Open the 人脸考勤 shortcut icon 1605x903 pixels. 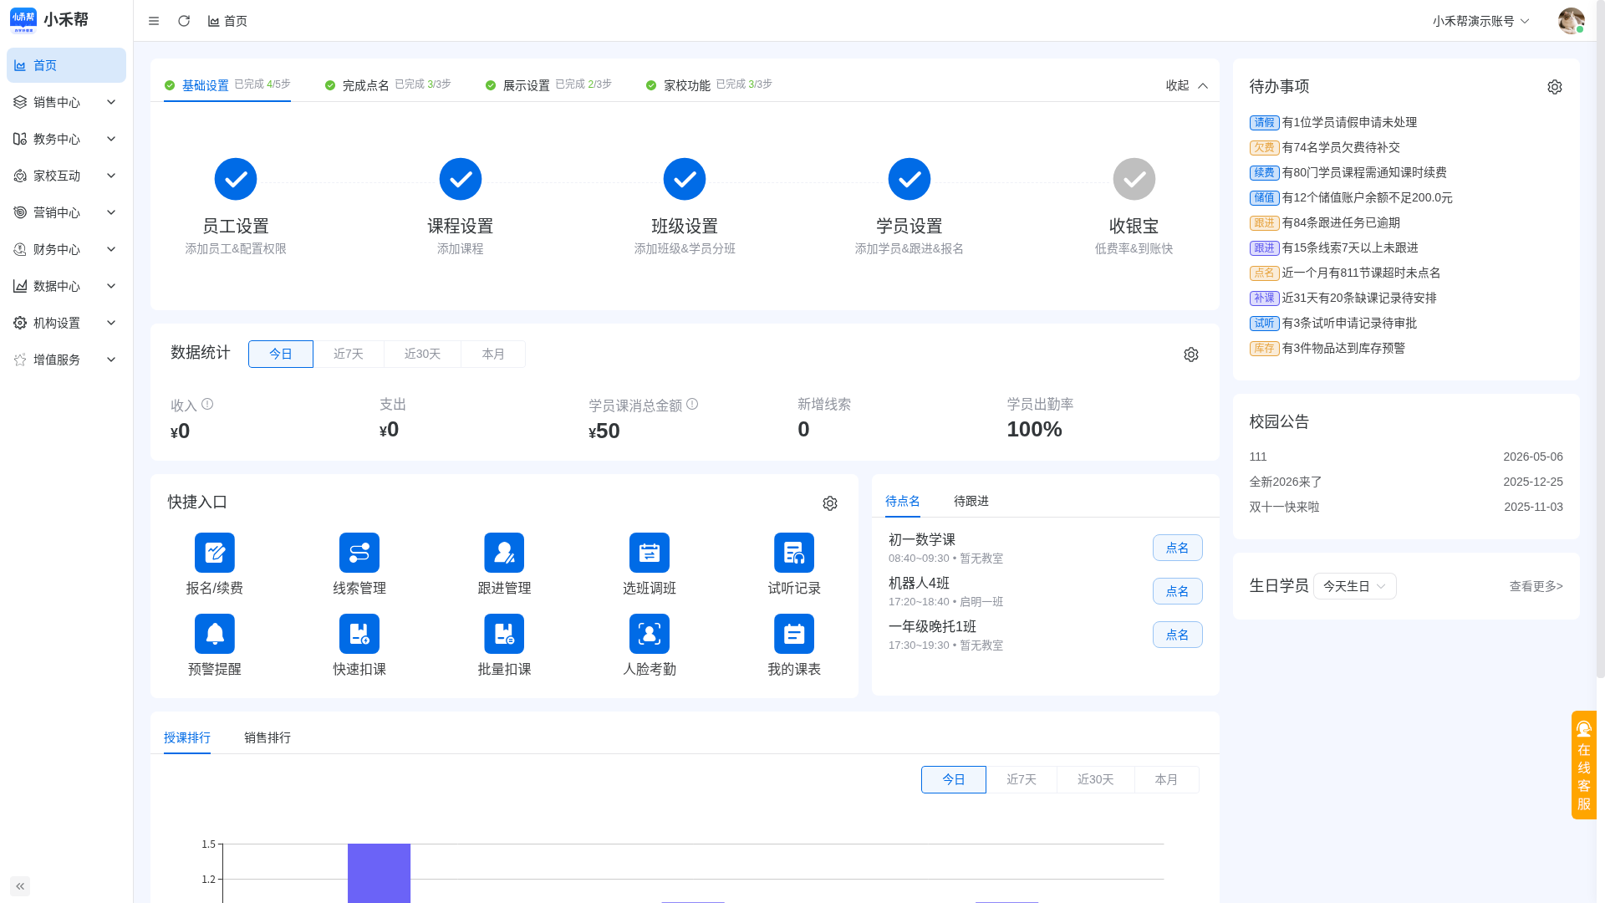pos(650,634)
